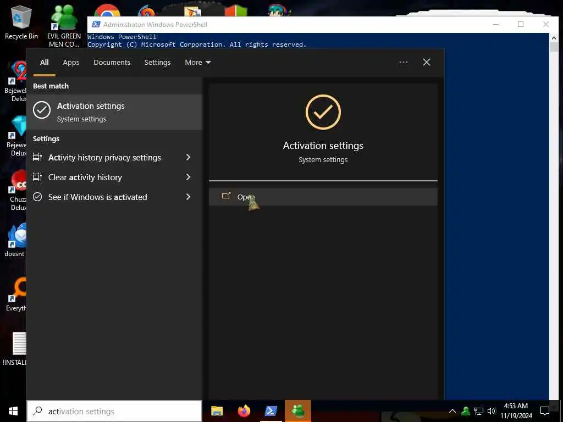Open the Recycle Bin desktop icon
563x422 pixels.
21,22
